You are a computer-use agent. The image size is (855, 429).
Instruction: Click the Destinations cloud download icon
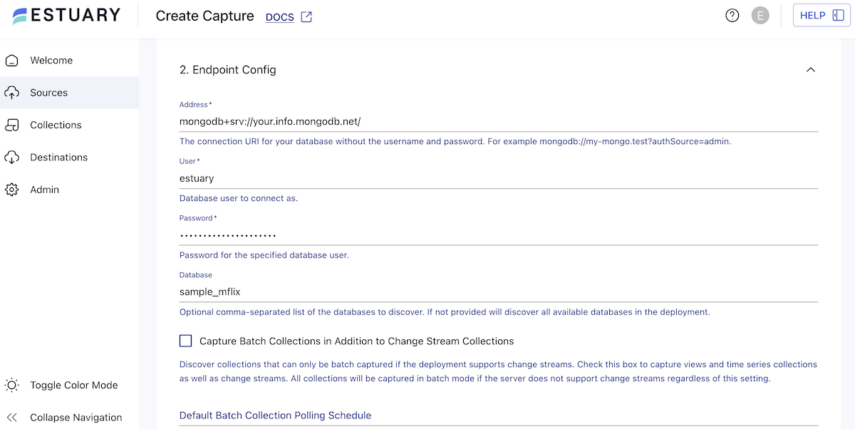coord(12,157)
